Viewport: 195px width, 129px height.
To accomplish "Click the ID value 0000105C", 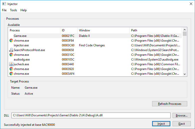I will [68, 60].
